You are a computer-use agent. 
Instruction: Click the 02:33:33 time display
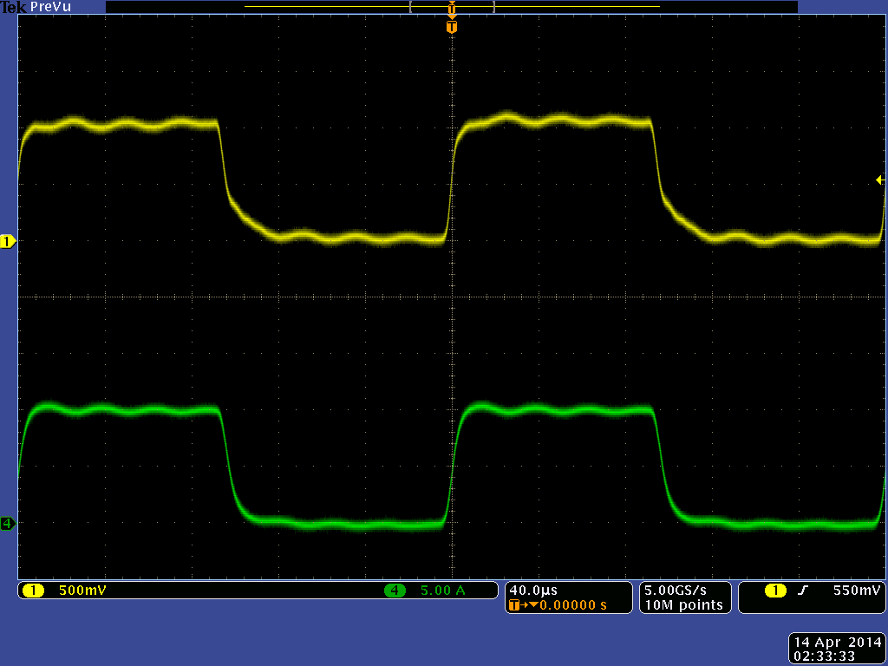pyautogui.click(x=824, y=656)
